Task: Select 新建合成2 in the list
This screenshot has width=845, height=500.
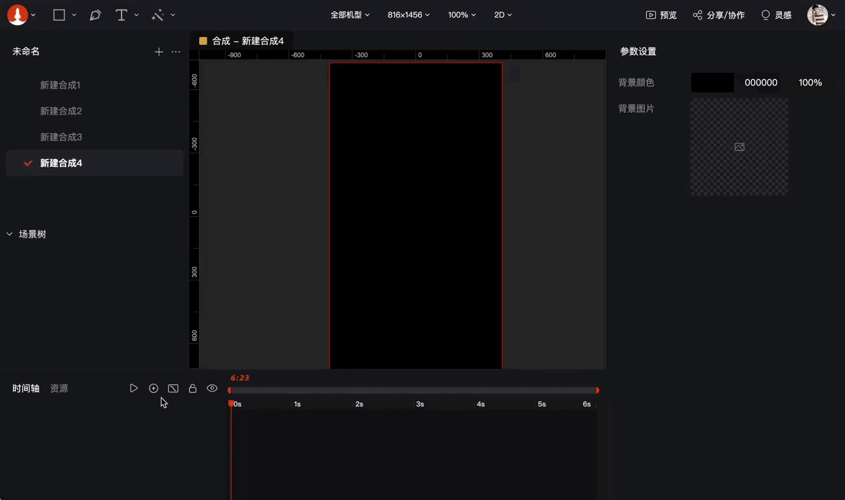Action: point(95,111)
